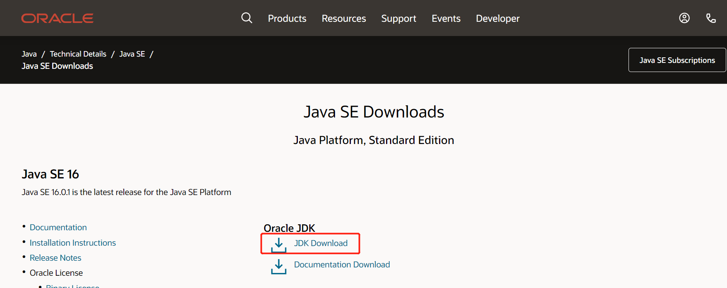The width and height of the screenshot is (727, 288).
Task: Click the JDK Download link
Action: 321,243
